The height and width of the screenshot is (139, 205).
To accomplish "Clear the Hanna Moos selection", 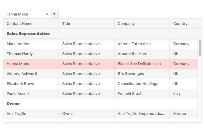I will (47, 14).
